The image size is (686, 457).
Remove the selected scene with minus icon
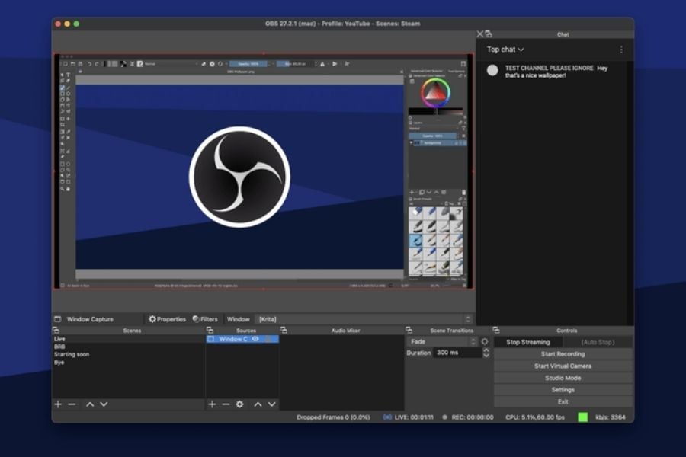(72, 404)
